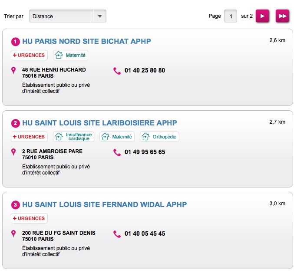The image size is (294, 273).
Task: Click location pin for 2 Rue Ambroise Pare
Action: (13, 152)
